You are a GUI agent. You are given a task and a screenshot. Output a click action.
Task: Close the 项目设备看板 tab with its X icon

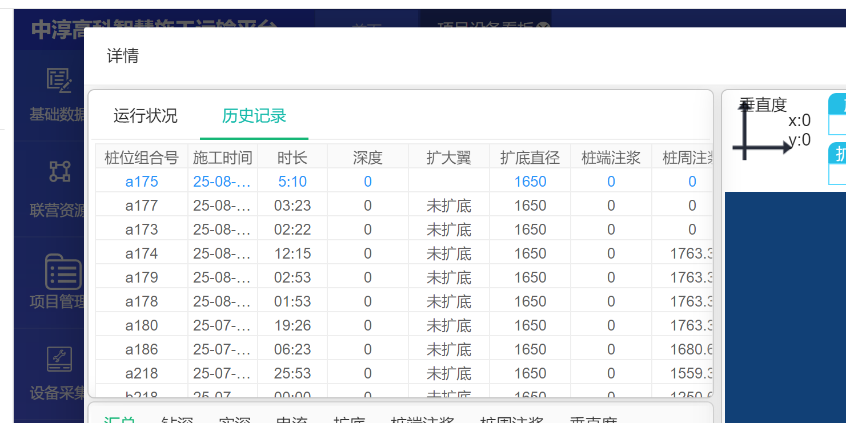(x=543, y=27)
